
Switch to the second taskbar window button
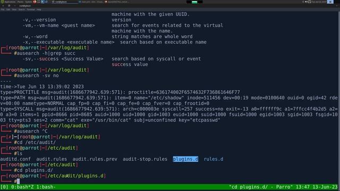click(x=91, y=2)
